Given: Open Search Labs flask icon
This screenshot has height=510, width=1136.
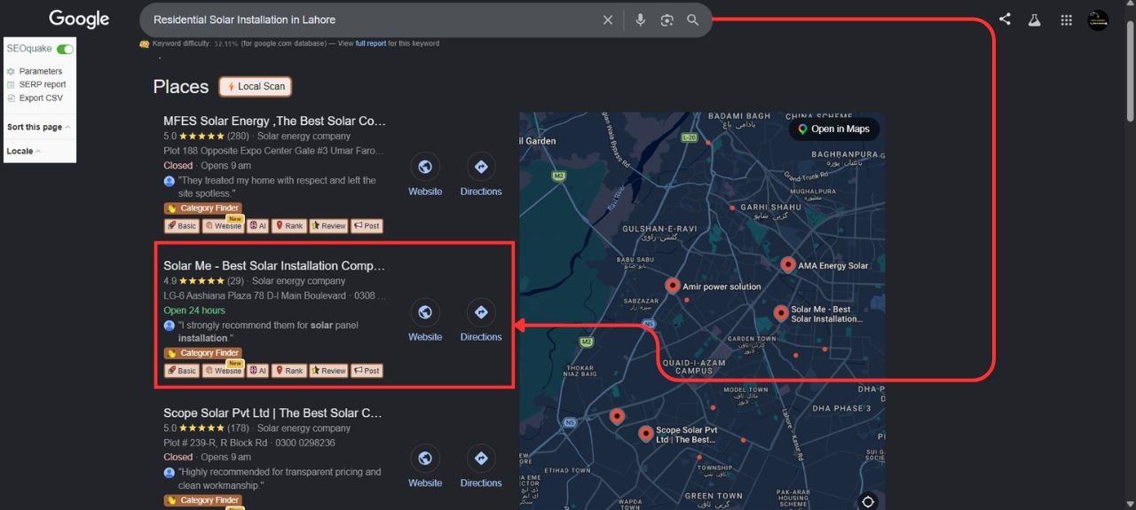Looking at the screenshot, I should tap(1034, 20).
